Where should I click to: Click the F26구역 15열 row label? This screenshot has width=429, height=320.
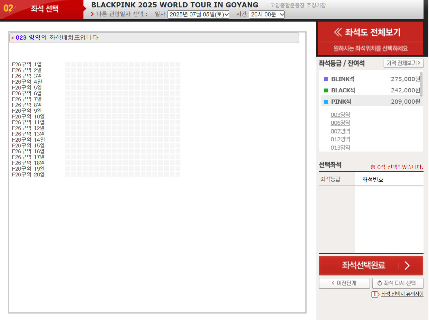point(28,146)
